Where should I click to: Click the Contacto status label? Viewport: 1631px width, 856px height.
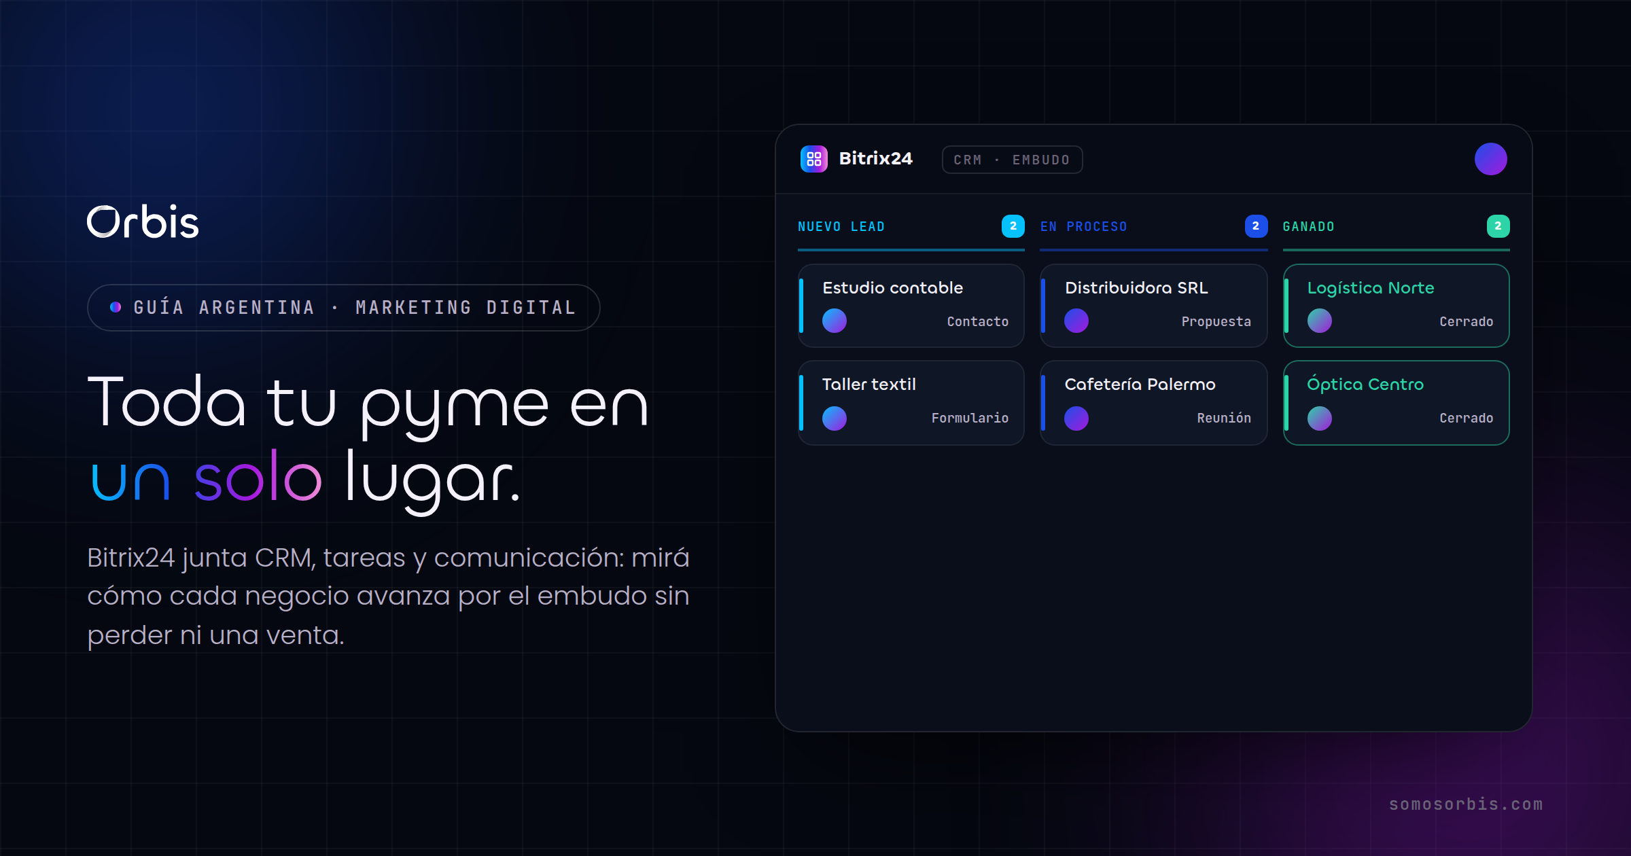[x=977, y=321]
